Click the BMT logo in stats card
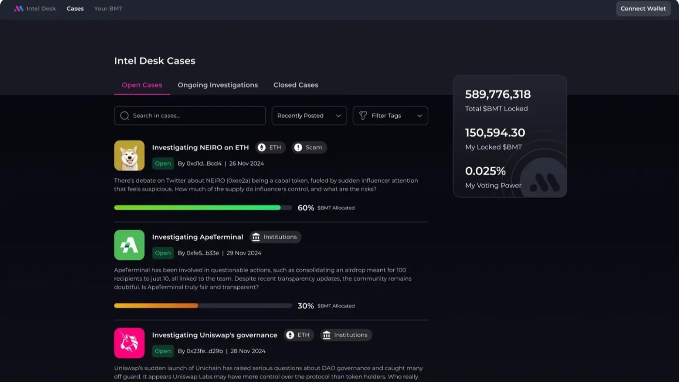Image resolution: width=679 pixels, height=382 pixels. click(x=545, y=182)
